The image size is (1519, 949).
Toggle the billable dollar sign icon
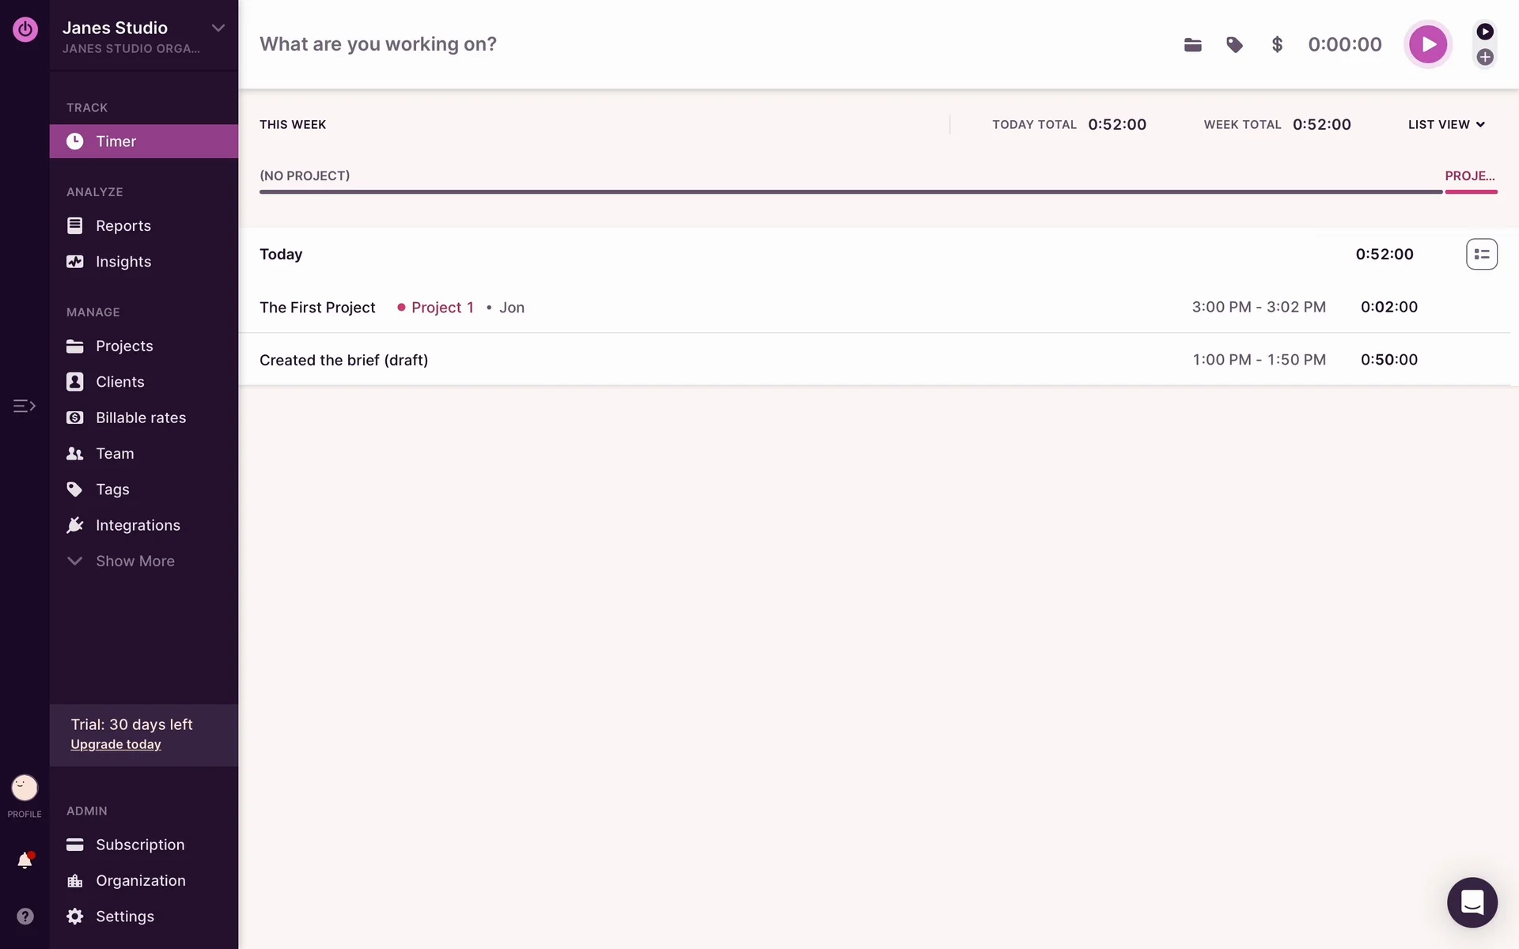(1276, 45)
